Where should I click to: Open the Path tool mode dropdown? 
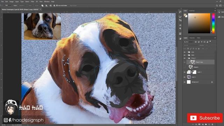coord(8,6)
